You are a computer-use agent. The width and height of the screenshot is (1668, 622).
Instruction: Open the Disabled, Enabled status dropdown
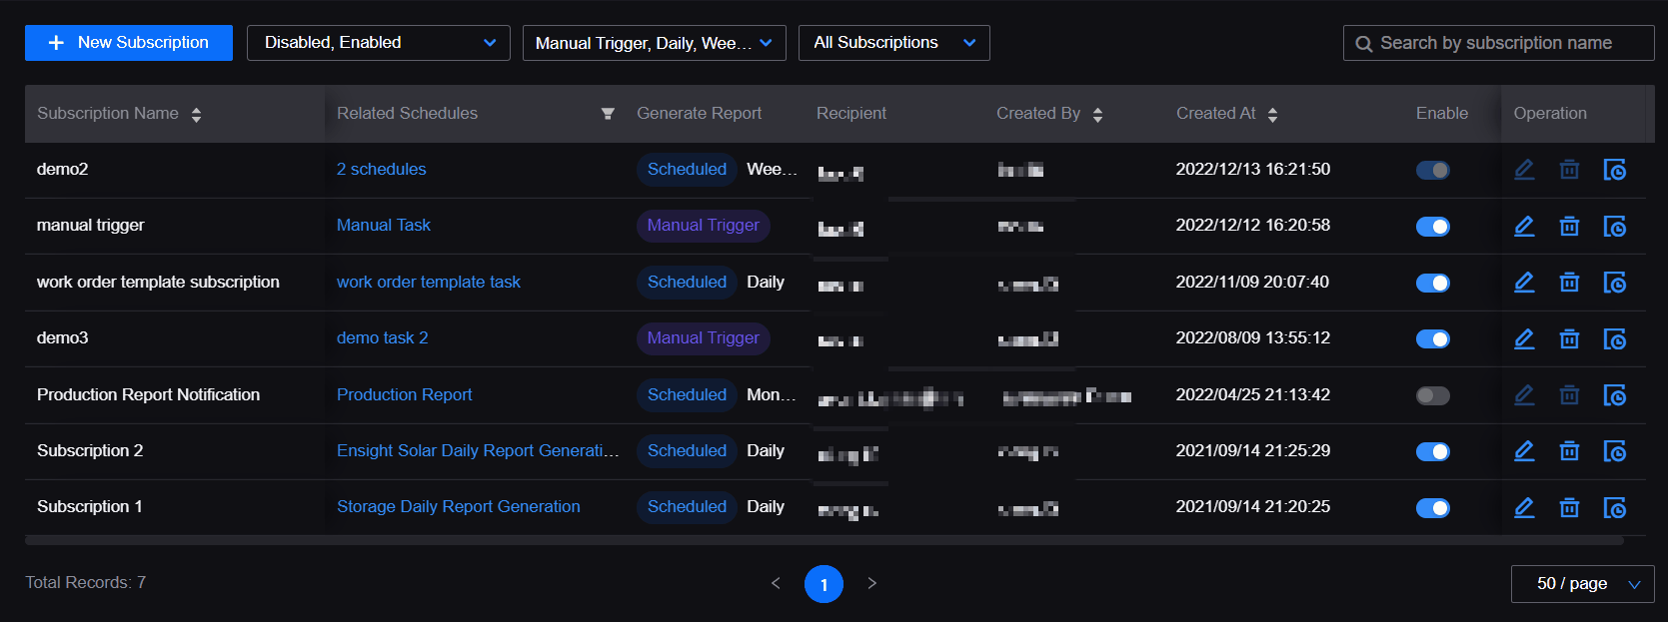coord(379,43)
